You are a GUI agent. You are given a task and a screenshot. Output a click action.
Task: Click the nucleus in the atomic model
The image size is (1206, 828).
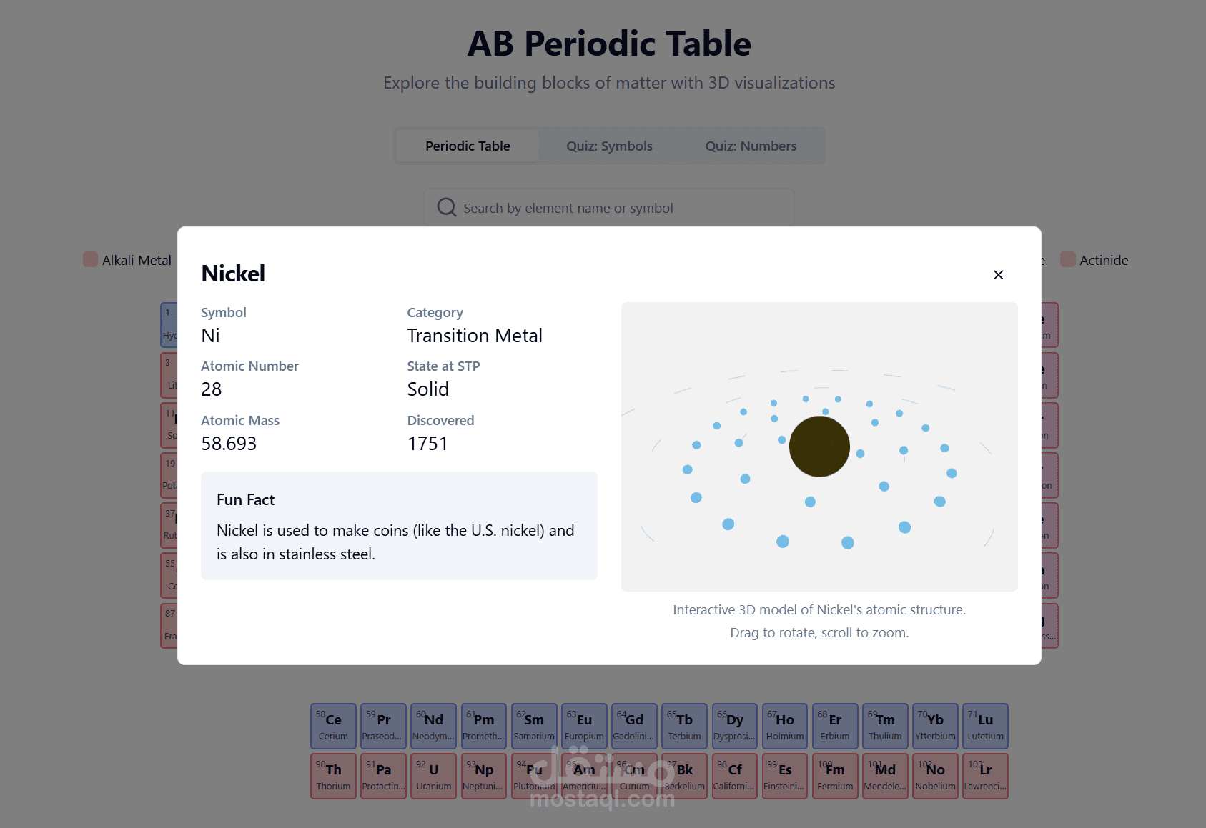[x=819, y=446]
